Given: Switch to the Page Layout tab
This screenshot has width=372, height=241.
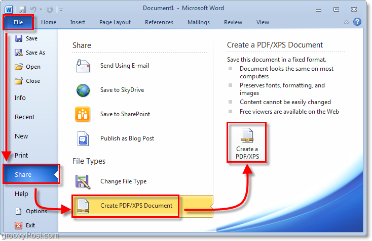Looking at the screenshot, I should pyautogui.click(x=115, y=22).
